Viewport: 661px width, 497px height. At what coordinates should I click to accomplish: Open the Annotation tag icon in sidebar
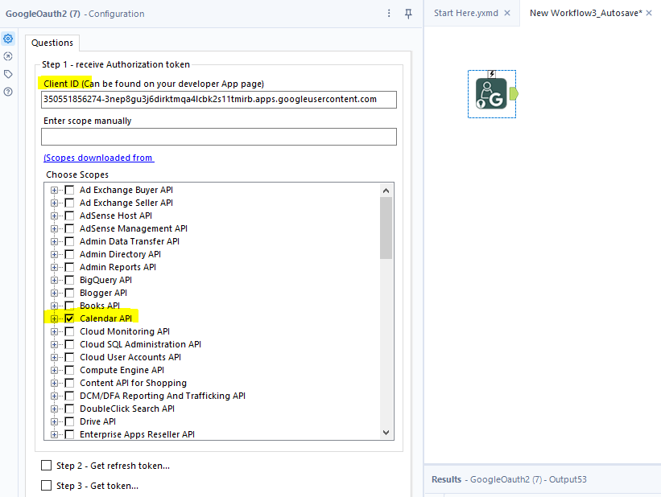[8, 74]
